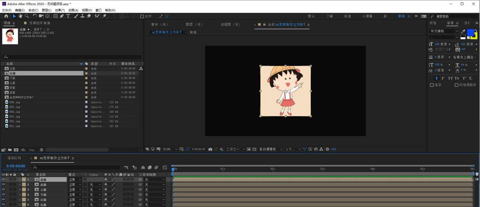This screenshot has height=207, width=480.
Task: Switch to the 段落 panel tab
Action: pyautogui.click(x=433, y=23)
